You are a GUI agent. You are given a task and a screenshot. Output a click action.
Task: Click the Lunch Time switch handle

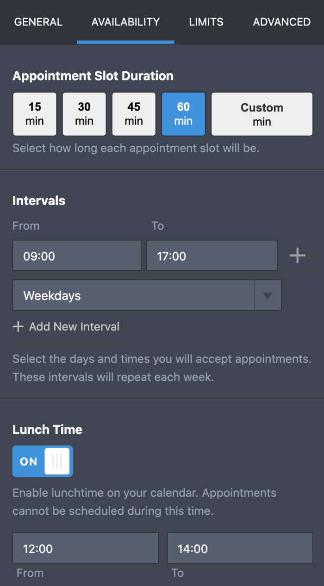click(x=57, y=461)
